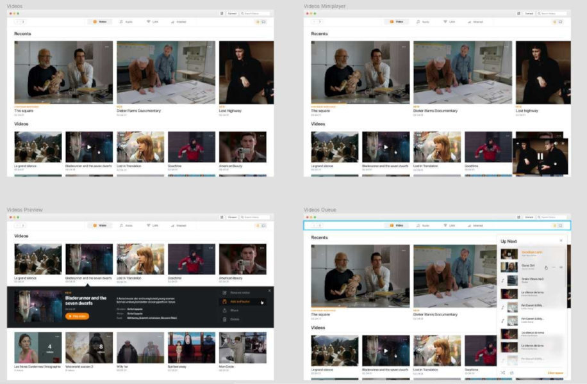Click the queue icon in the Videos Preview title bar
This screenshot has width=587, height=384.
coord(222,217)
